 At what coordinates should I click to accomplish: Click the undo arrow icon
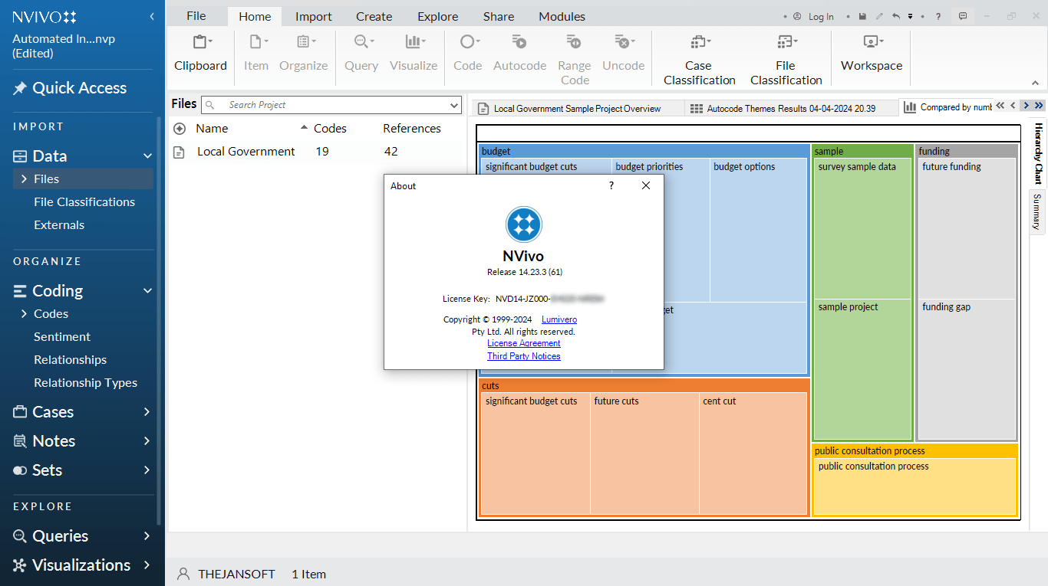(x=895, y=16)
